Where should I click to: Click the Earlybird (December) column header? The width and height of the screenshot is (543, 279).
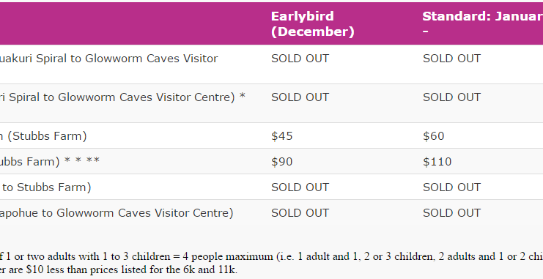tap(313, 24)
